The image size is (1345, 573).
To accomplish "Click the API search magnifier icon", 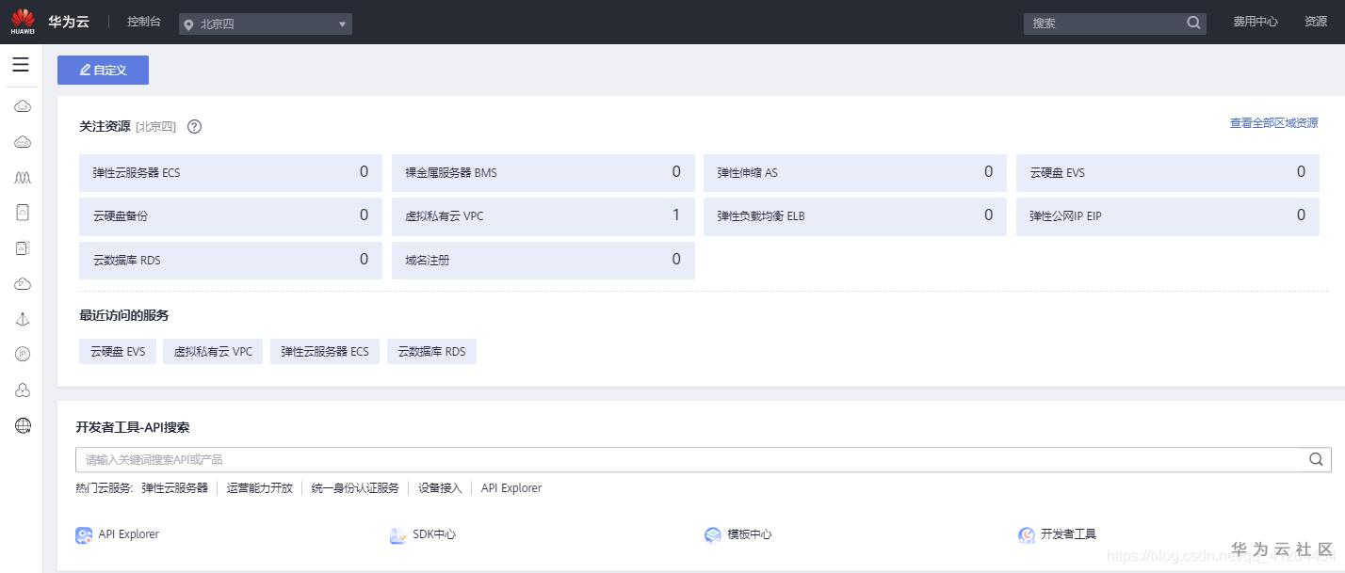I will pyautogui.click(x=1316, y=459).
